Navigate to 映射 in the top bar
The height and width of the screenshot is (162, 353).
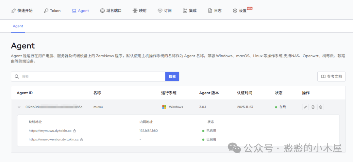[x=140, y=10]
